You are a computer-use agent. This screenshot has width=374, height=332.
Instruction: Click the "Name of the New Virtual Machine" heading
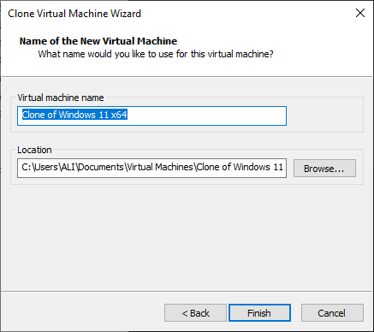(x=98, y=41)
